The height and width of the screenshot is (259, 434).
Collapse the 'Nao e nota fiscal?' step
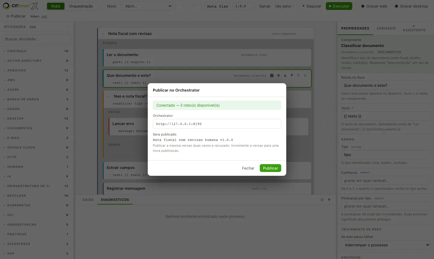tap(108, 96)
